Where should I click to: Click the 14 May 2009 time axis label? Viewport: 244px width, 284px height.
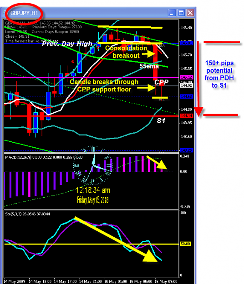pyautogui.click(x=14, y=281)
